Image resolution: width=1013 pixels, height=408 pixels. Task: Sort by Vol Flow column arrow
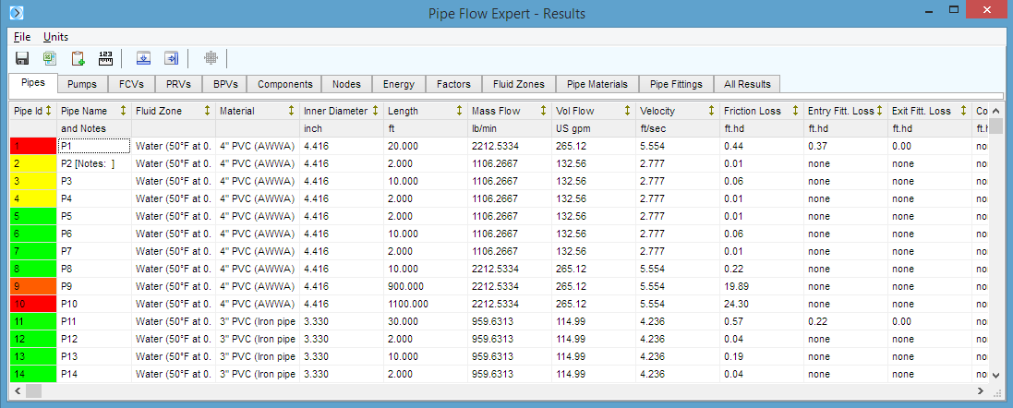tap(627, 111)
